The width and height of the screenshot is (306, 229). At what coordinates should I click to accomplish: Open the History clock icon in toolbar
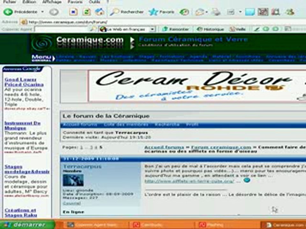(x=184, y=12)
